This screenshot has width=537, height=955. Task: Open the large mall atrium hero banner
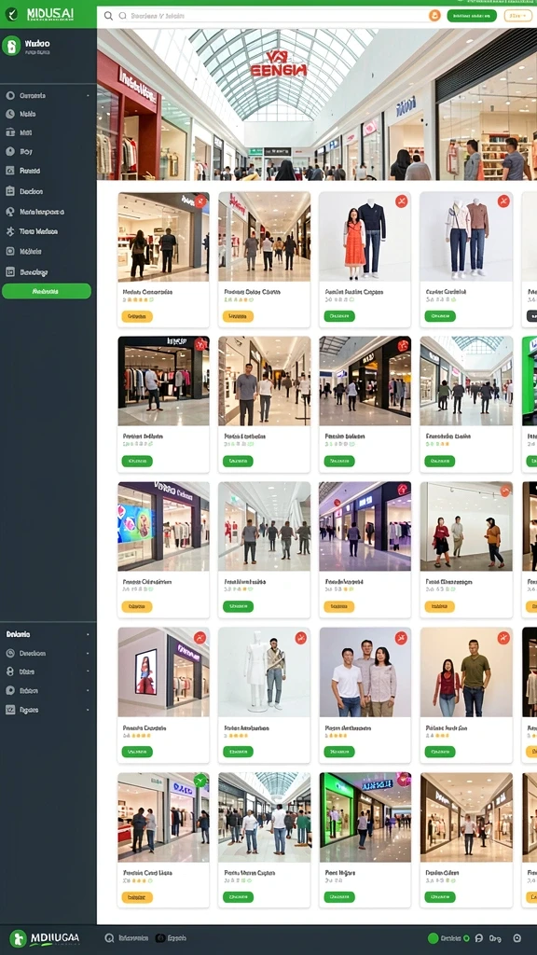[317, 104]
